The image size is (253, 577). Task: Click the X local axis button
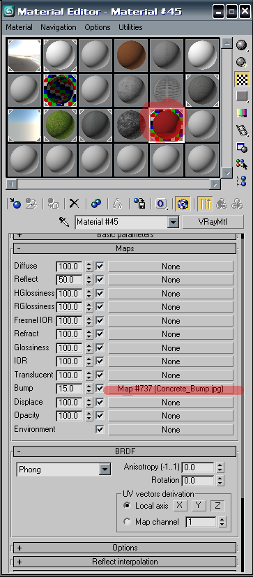[x=179, y=505]
